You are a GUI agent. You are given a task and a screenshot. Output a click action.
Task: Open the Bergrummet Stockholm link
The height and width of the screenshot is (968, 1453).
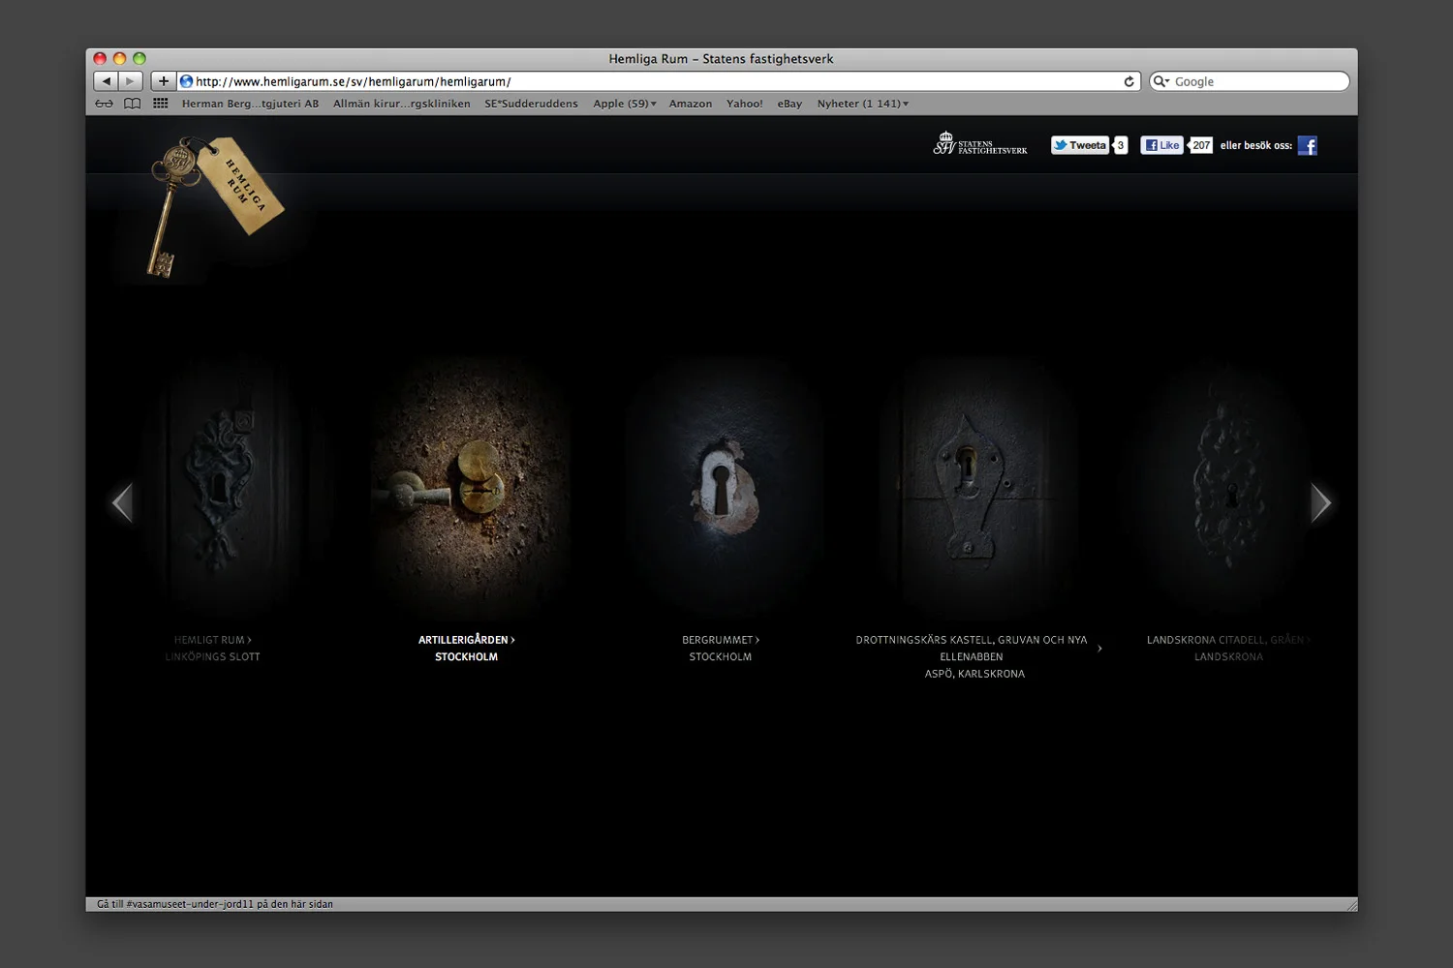coord(721,648)
